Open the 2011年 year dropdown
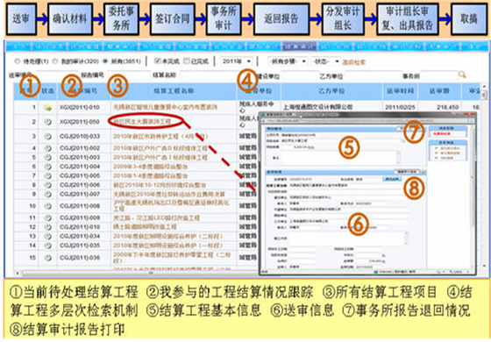Screen dimensions: 491x342 coord(237,61)
